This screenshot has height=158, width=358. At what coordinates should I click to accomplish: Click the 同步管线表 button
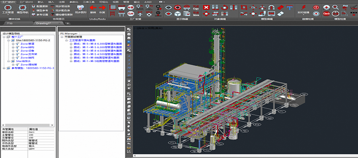(60, 6)
